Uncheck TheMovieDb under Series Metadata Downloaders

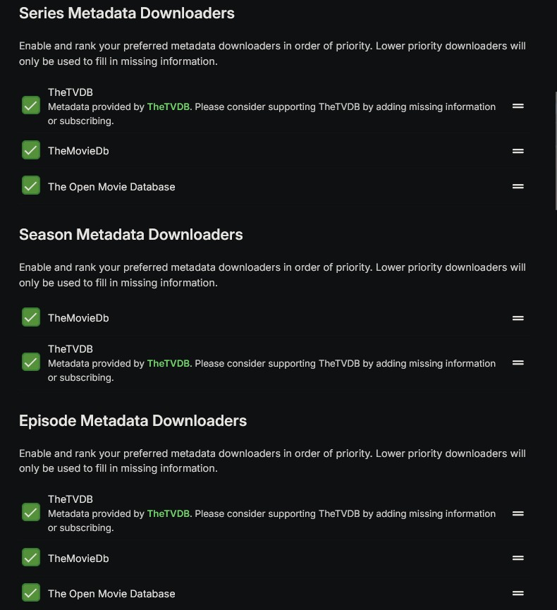(x=31, y=150)
